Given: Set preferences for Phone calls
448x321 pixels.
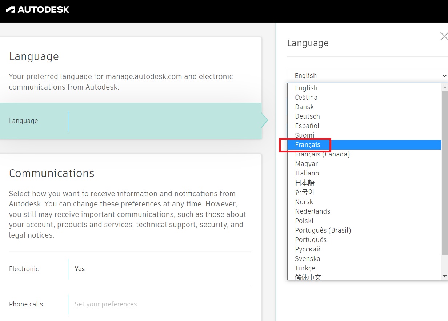Looking at the screenshot, I should [x=105, y=304].
